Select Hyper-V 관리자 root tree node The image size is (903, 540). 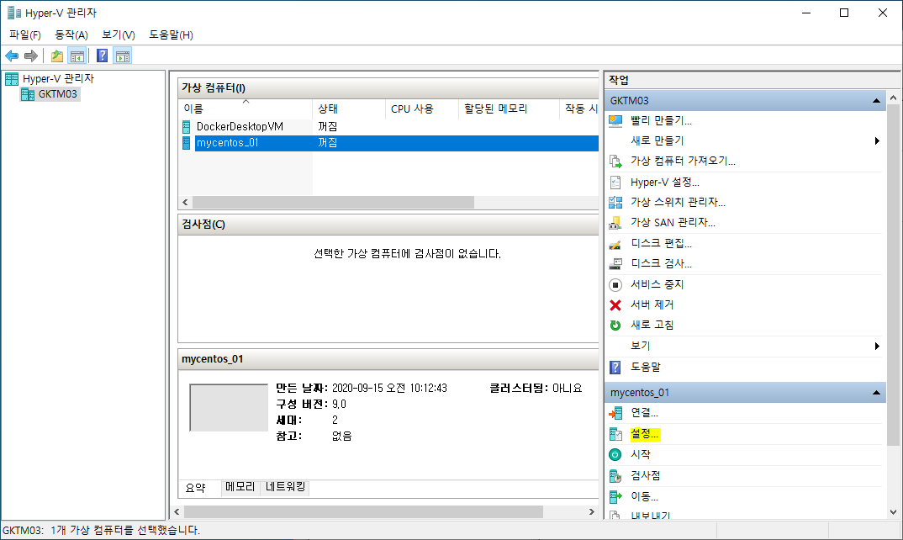[58, 78]
